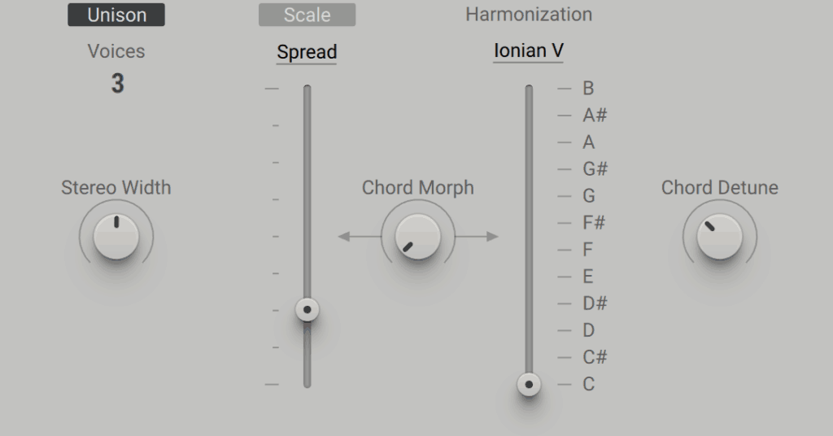Click the top tick of Spread slider

pos(272,88)
